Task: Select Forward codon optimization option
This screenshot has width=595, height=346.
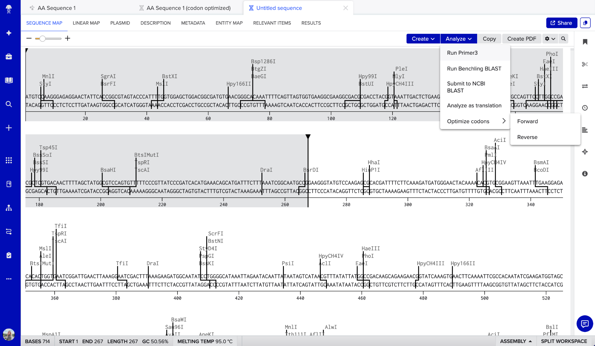Action: [527, 121]
